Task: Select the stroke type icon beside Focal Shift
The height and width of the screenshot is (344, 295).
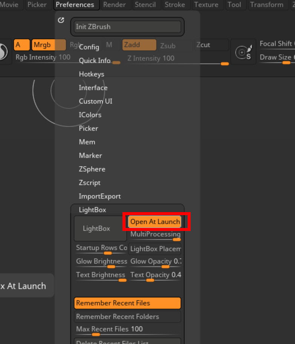Action: (x=243, y=52)
